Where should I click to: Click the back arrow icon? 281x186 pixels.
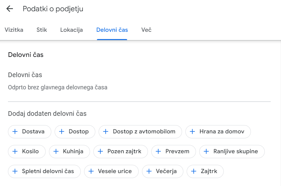click(x=10, y=9)
